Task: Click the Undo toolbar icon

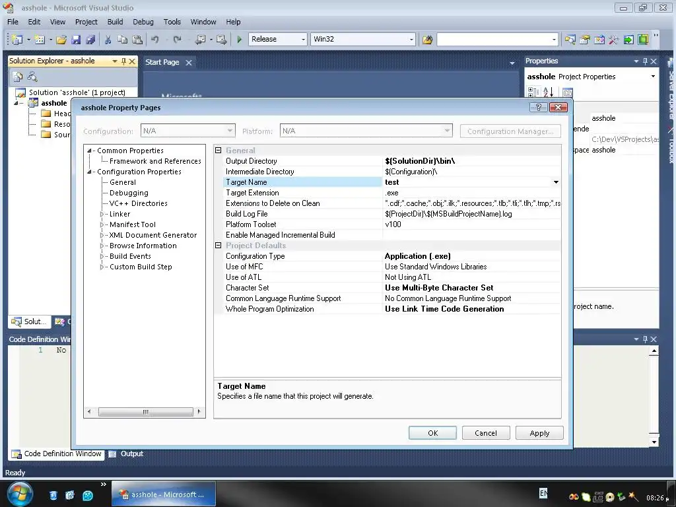Action: 154,40
